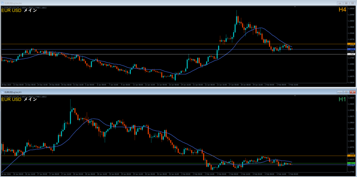Viewport: 357px width, 177px height.
Task: Click the 1.17700 price level on the H1 axis
Action: click(351, 172)
